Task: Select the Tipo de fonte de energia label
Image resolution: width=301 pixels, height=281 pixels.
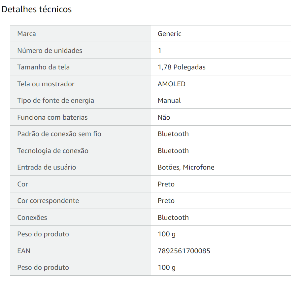Action: coord(56,100)
